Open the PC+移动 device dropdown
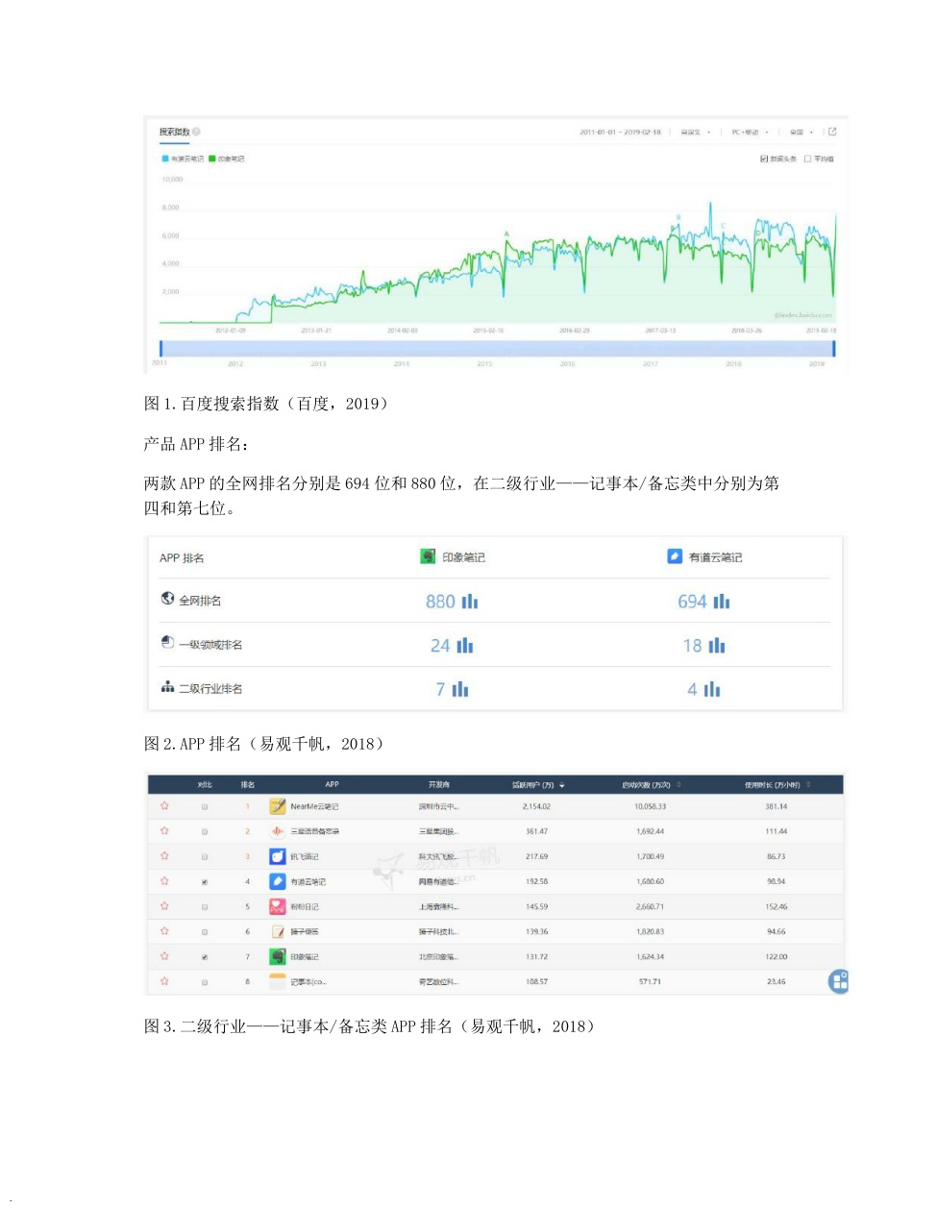 (750, 133)
